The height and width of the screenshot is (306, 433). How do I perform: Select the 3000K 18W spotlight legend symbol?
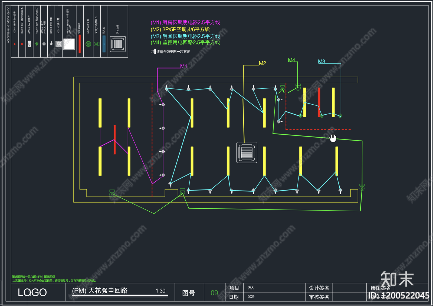[51, 43]
